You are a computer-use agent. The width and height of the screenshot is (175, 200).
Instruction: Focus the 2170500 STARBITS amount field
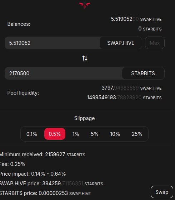(x=64, y=73)
